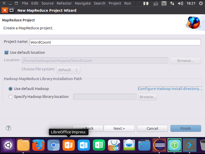Open the settings gear in the top bar

point(201,3)
